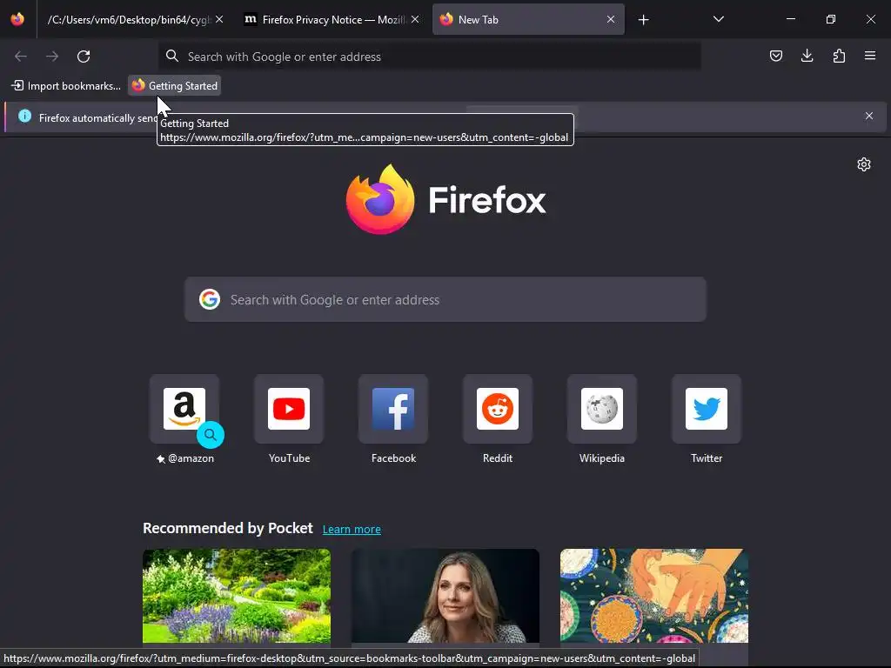Focus the address bar search field
This screenshot has width=891, height=668.
pyautogui.click(x=429, y=57)
